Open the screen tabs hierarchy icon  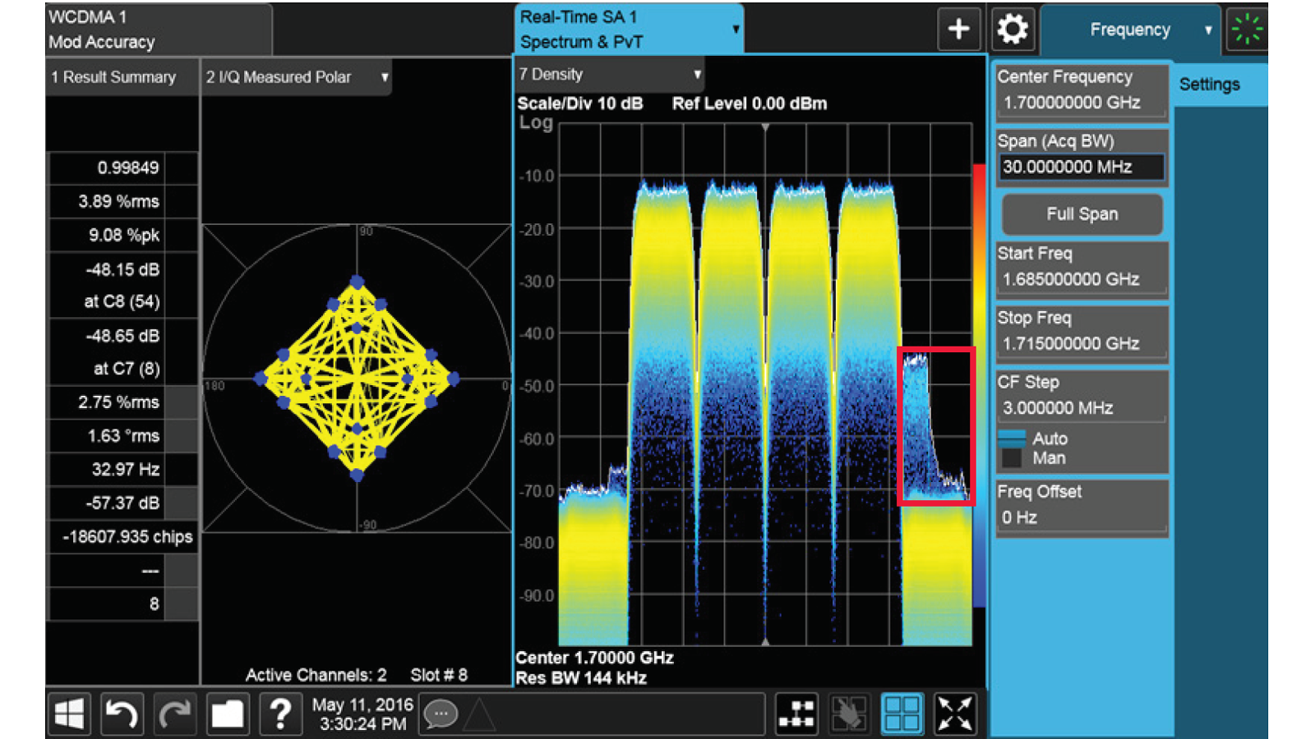(x=796, y=714)
